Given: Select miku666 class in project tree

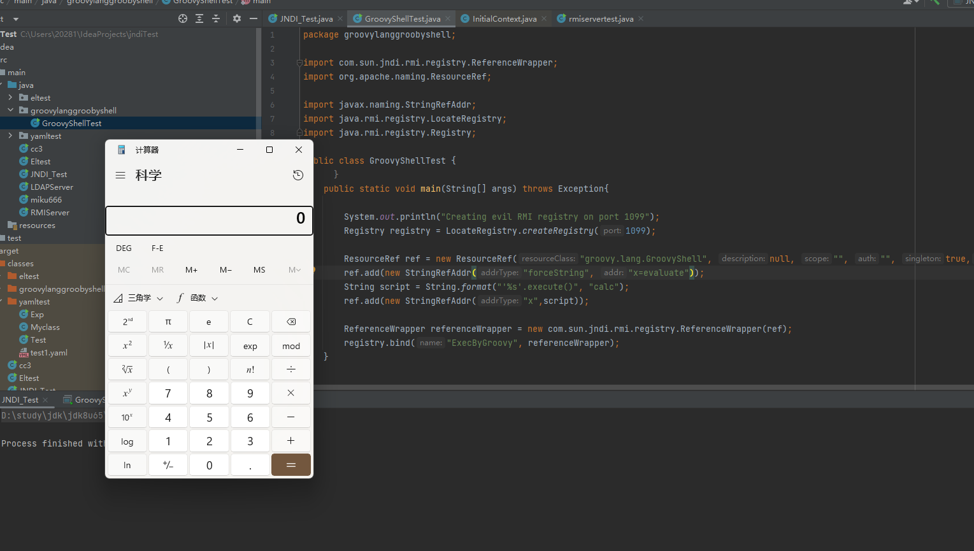Looking at the screenshot, I should click(46, 199).
